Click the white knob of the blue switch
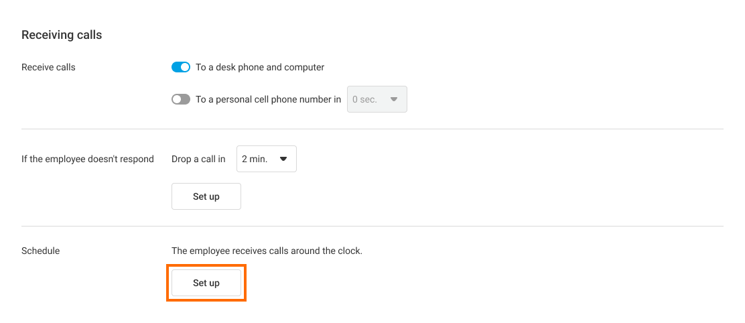The width and height of the screenshot is (745, 323). 186,67
